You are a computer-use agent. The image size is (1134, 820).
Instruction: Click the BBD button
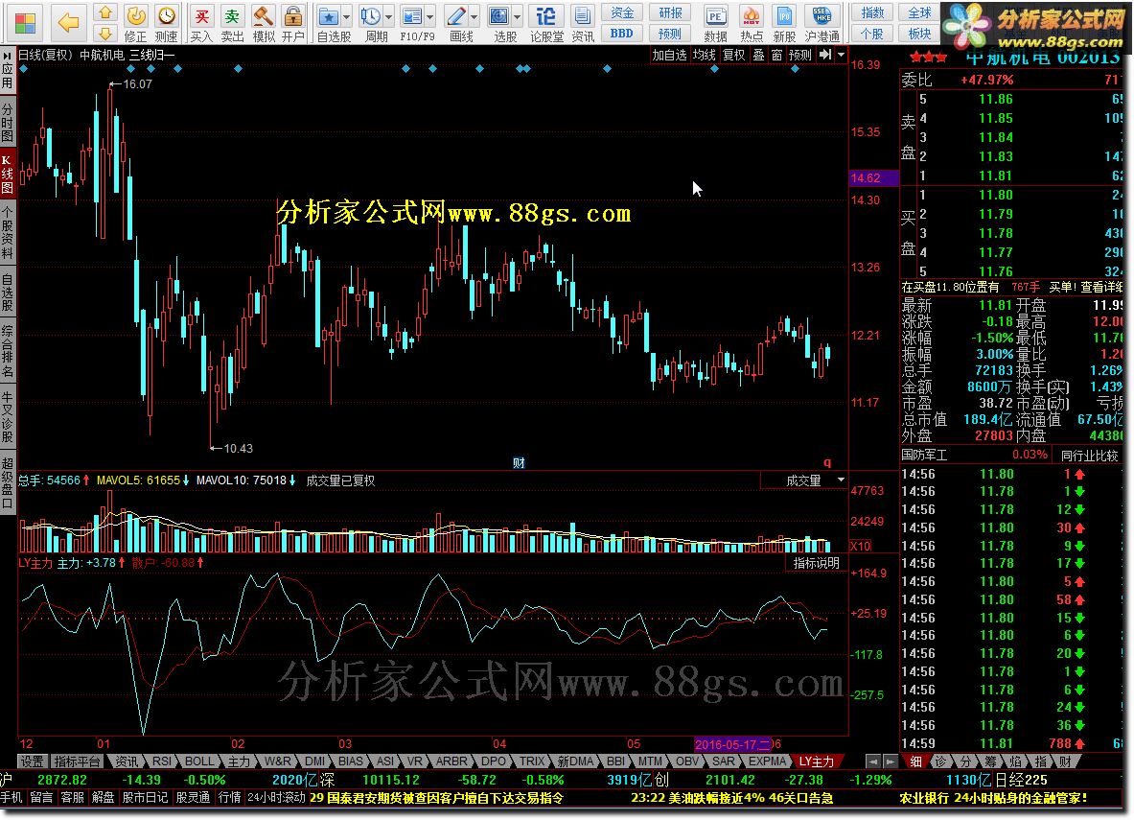coord(622,34)
